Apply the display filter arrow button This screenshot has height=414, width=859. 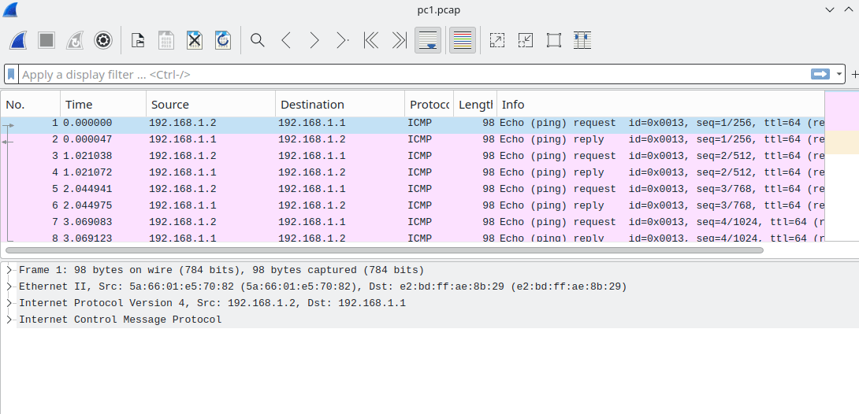pos(820,74)
